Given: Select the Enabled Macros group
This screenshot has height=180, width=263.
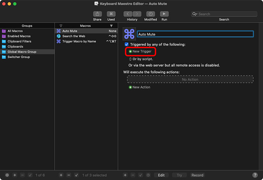Looking at the screenshot, I should click(x=27, y=36).
